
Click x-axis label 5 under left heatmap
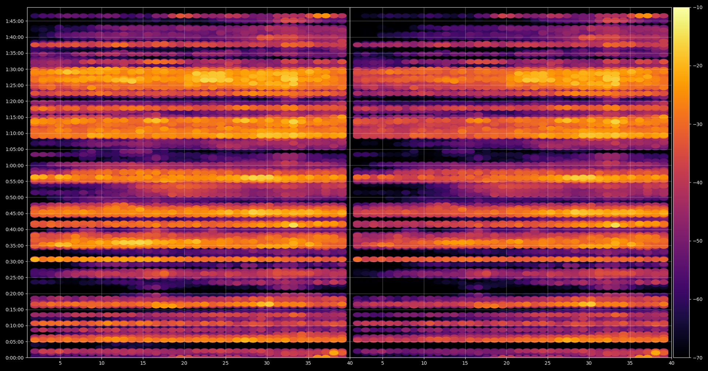[60, 363]
